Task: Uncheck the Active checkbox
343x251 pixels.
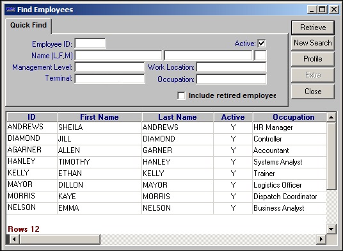Action: pos(262,43)
